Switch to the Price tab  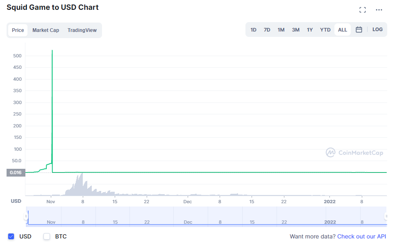coord(18,30)
